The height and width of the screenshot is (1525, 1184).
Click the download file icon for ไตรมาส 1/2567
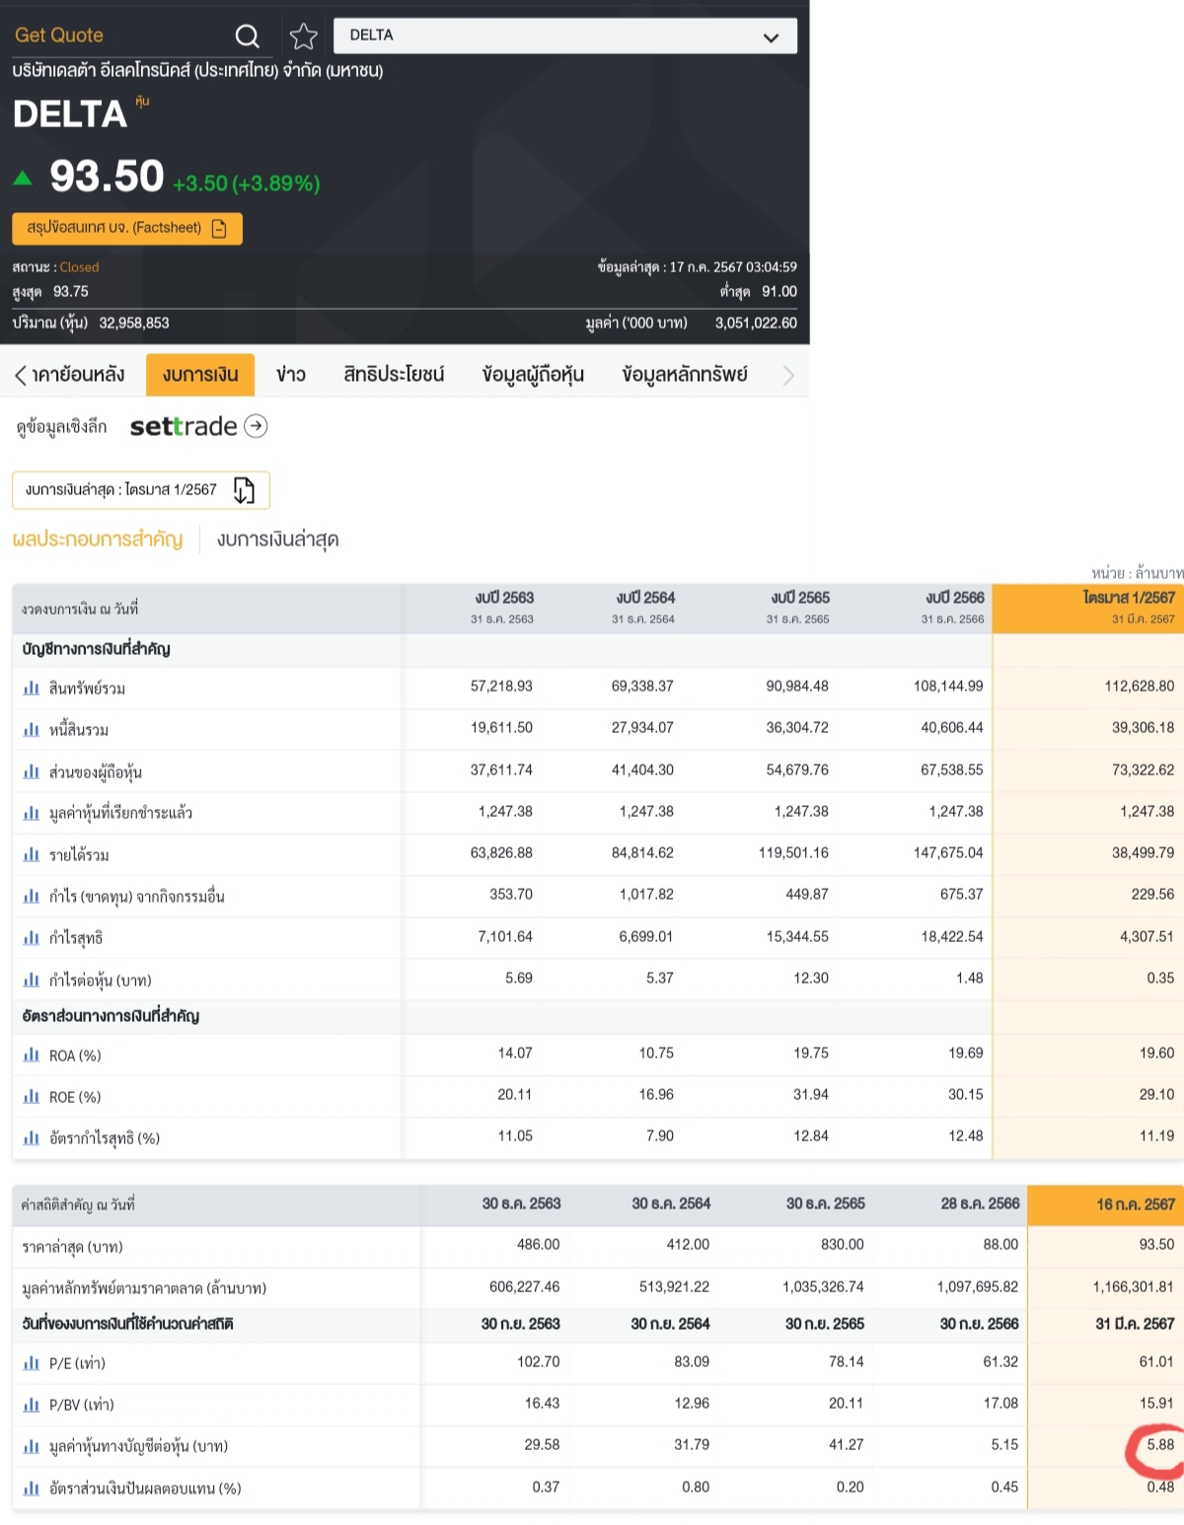[244, 490]
